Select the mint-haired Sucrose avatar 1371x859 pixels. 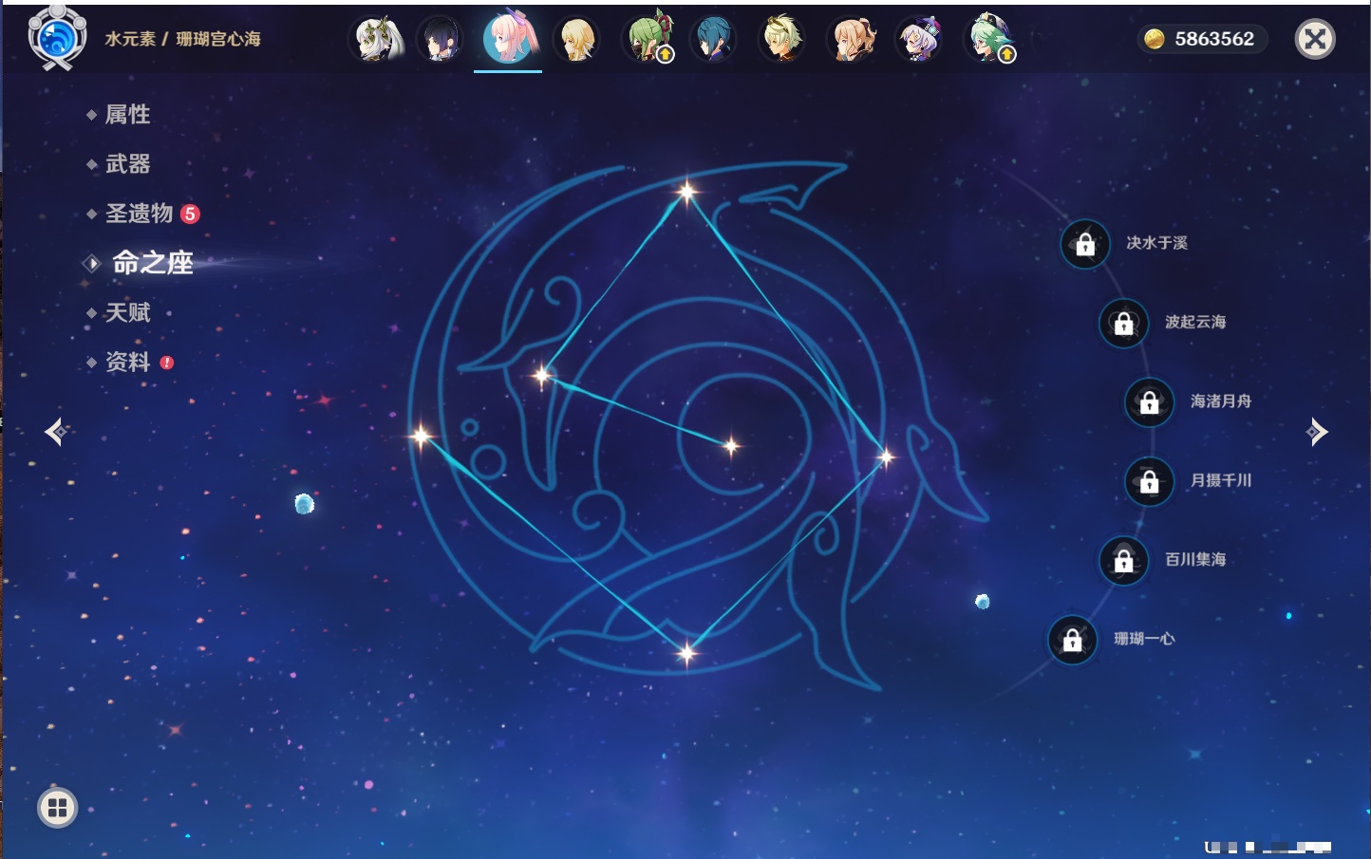989,39
